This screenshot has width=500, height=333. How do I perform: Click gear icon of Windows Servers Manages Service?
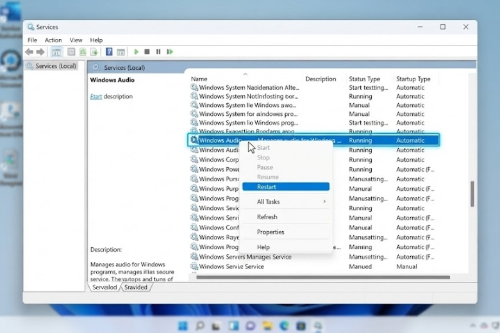194,257
